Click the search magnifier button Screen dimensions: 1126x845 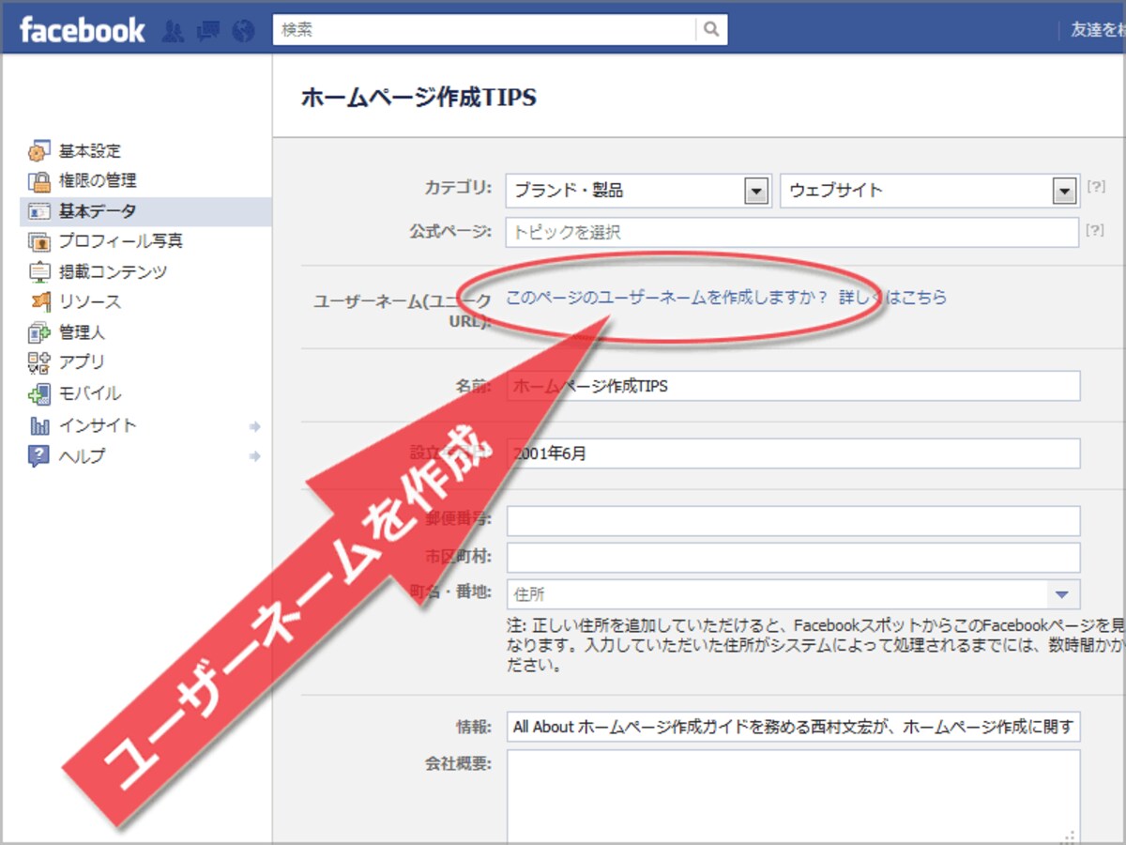pyautogui.click(x=711, y=30)
